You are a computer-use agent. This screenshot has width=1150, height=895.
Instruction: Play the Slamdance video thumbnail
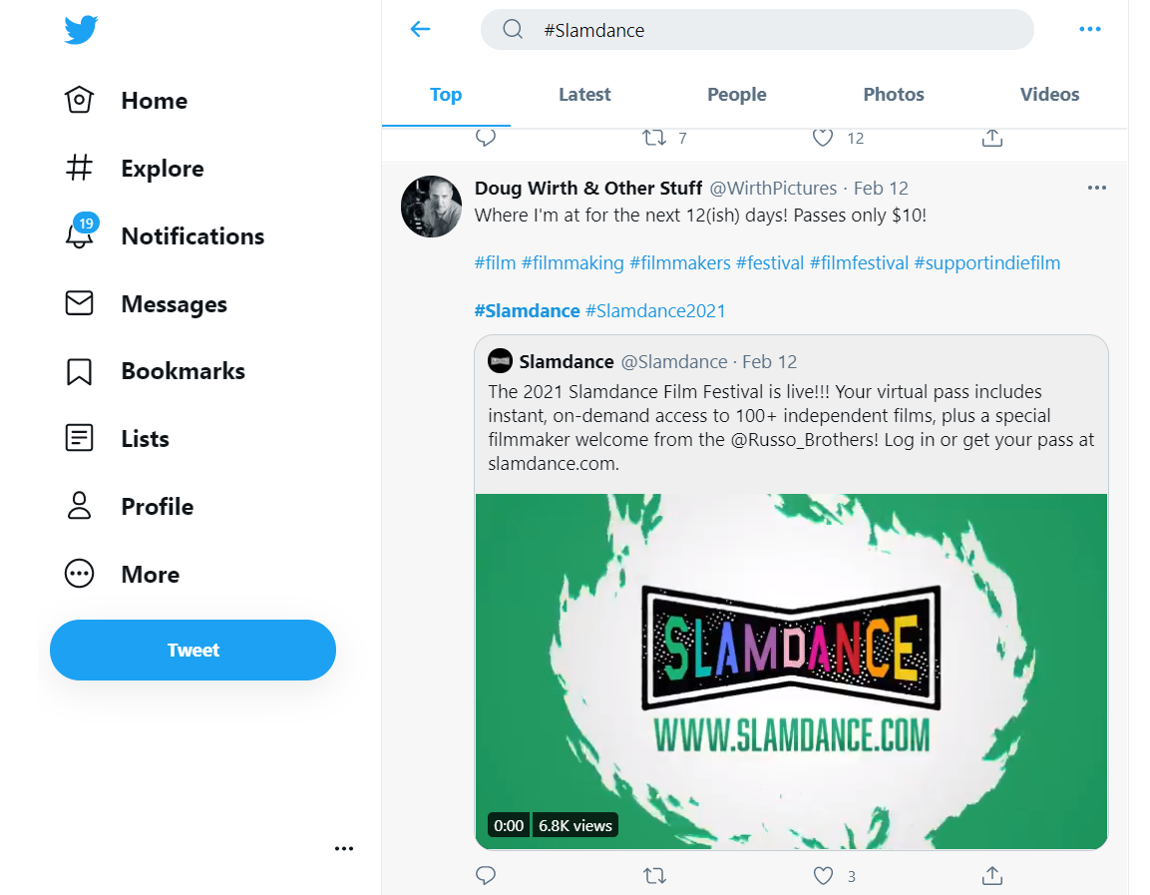[791, 671]
